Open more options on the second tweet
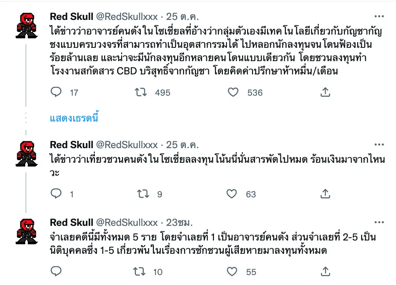Image resolution: width=396 pixels, height=285 pixels. tap(379, 144)
